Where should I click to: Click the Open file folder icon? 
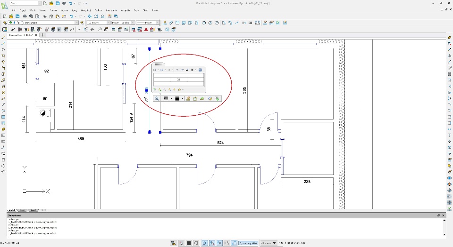click(x=10, y=16)
